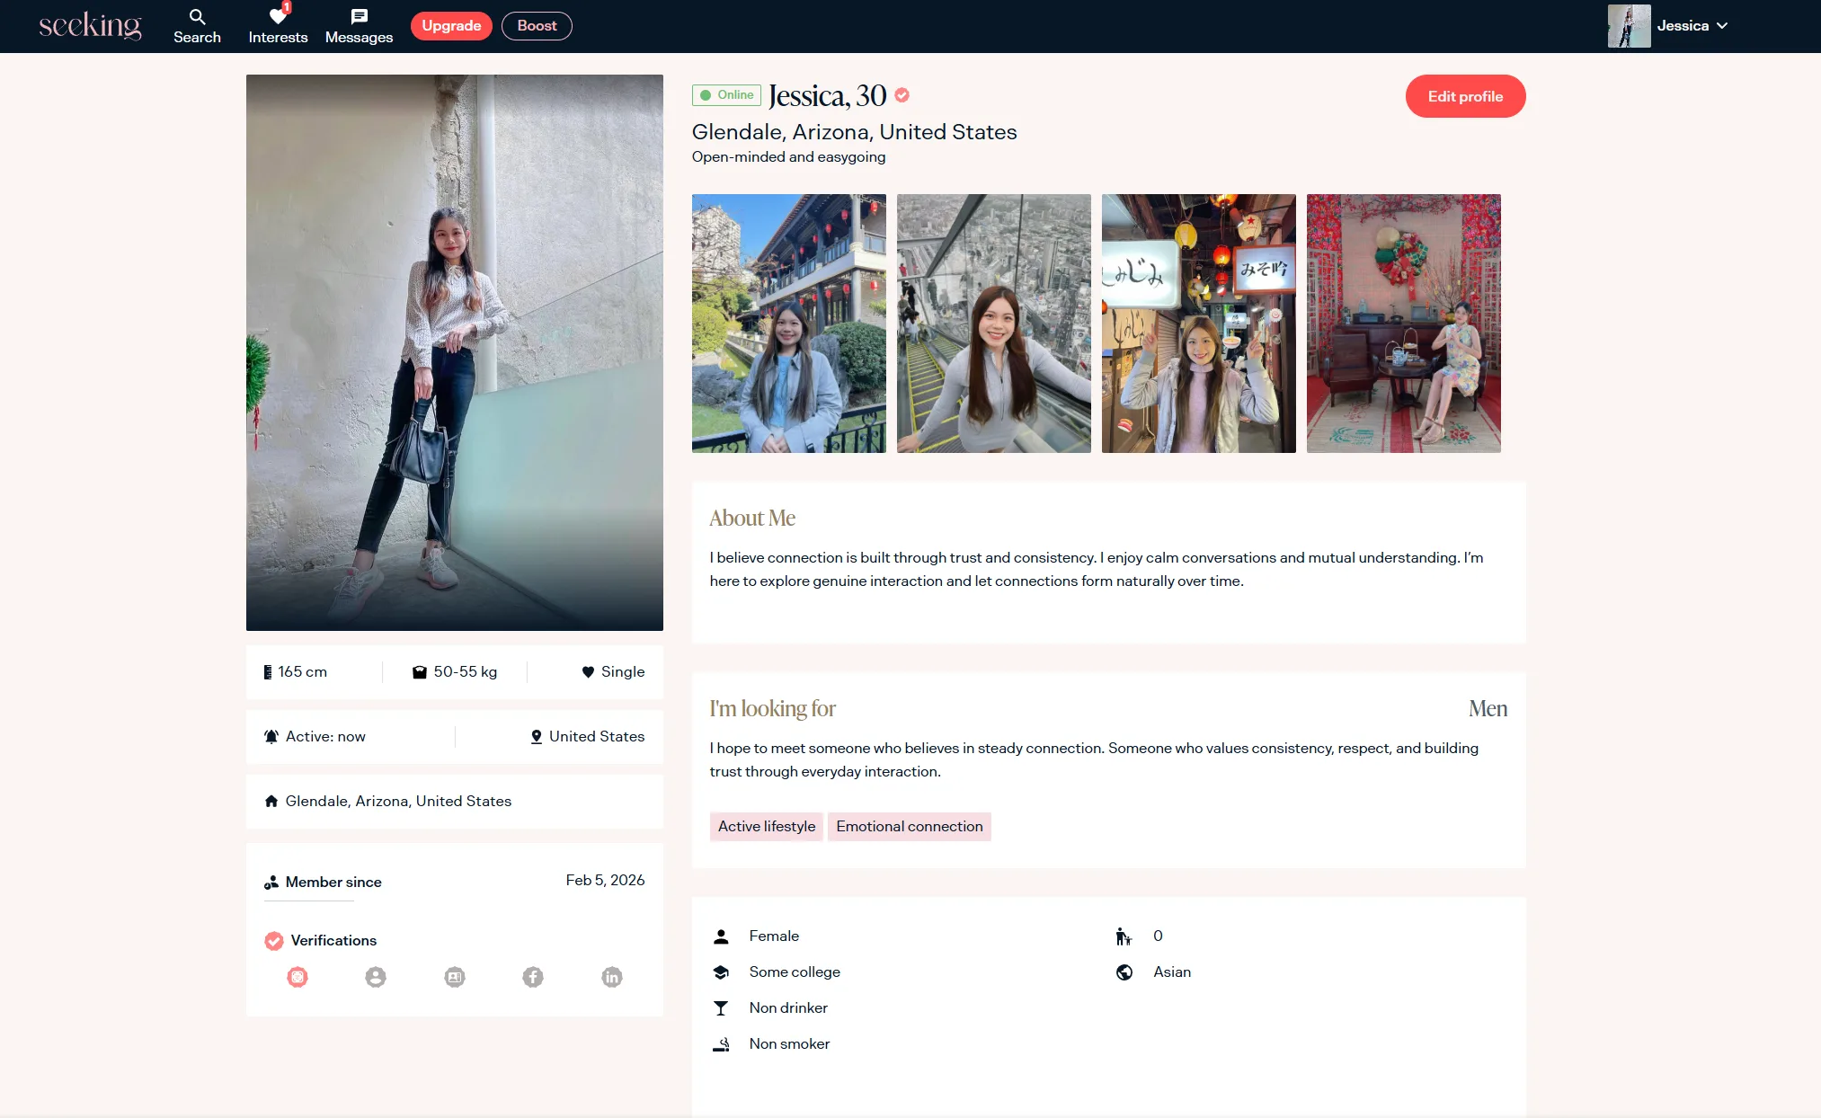The image size is (1821, 1118).
Task: Click the Edit profile button
Action: click(x=1465, y=96)
